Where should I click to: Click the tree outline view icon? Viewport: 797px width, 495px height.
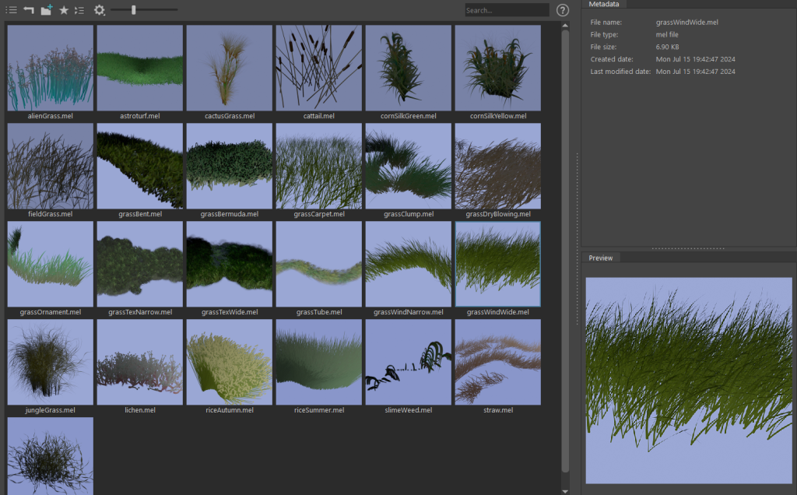(x=79, y=10)
